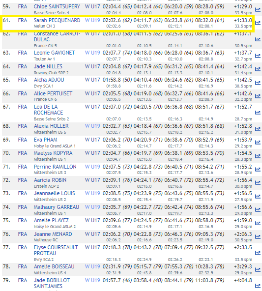The width and height of the screenshot is (262, 291).
Task: Select gap +3:29.3 in Amelie BOISSEAU row
Action: click(243, 267)
